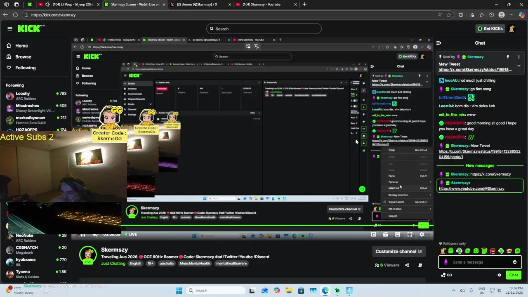The width and height of the screenshot is (528, 297).
Task: Click the user avatar next to Get KICKs
Action: click(x=512, y=28)
